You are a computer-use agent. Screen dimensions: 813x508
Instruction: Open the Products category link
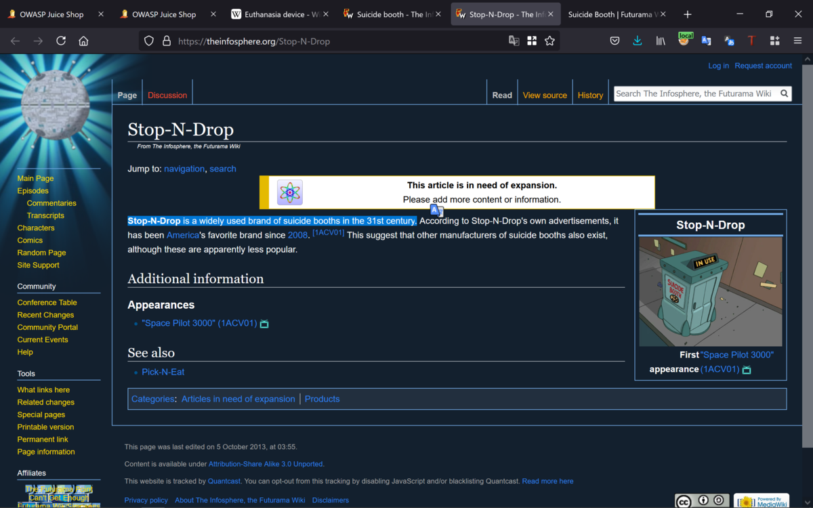click(x=322, y=399)
